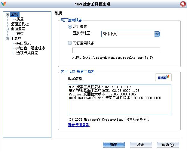This screenshot has height=152, width=187.
Task: Open the 查看使用条款 link
Action: (x=78, y=125)
